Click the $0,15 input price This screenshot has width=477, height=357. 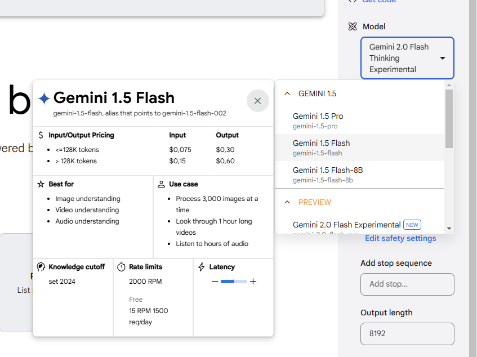[x=177, y=161]
